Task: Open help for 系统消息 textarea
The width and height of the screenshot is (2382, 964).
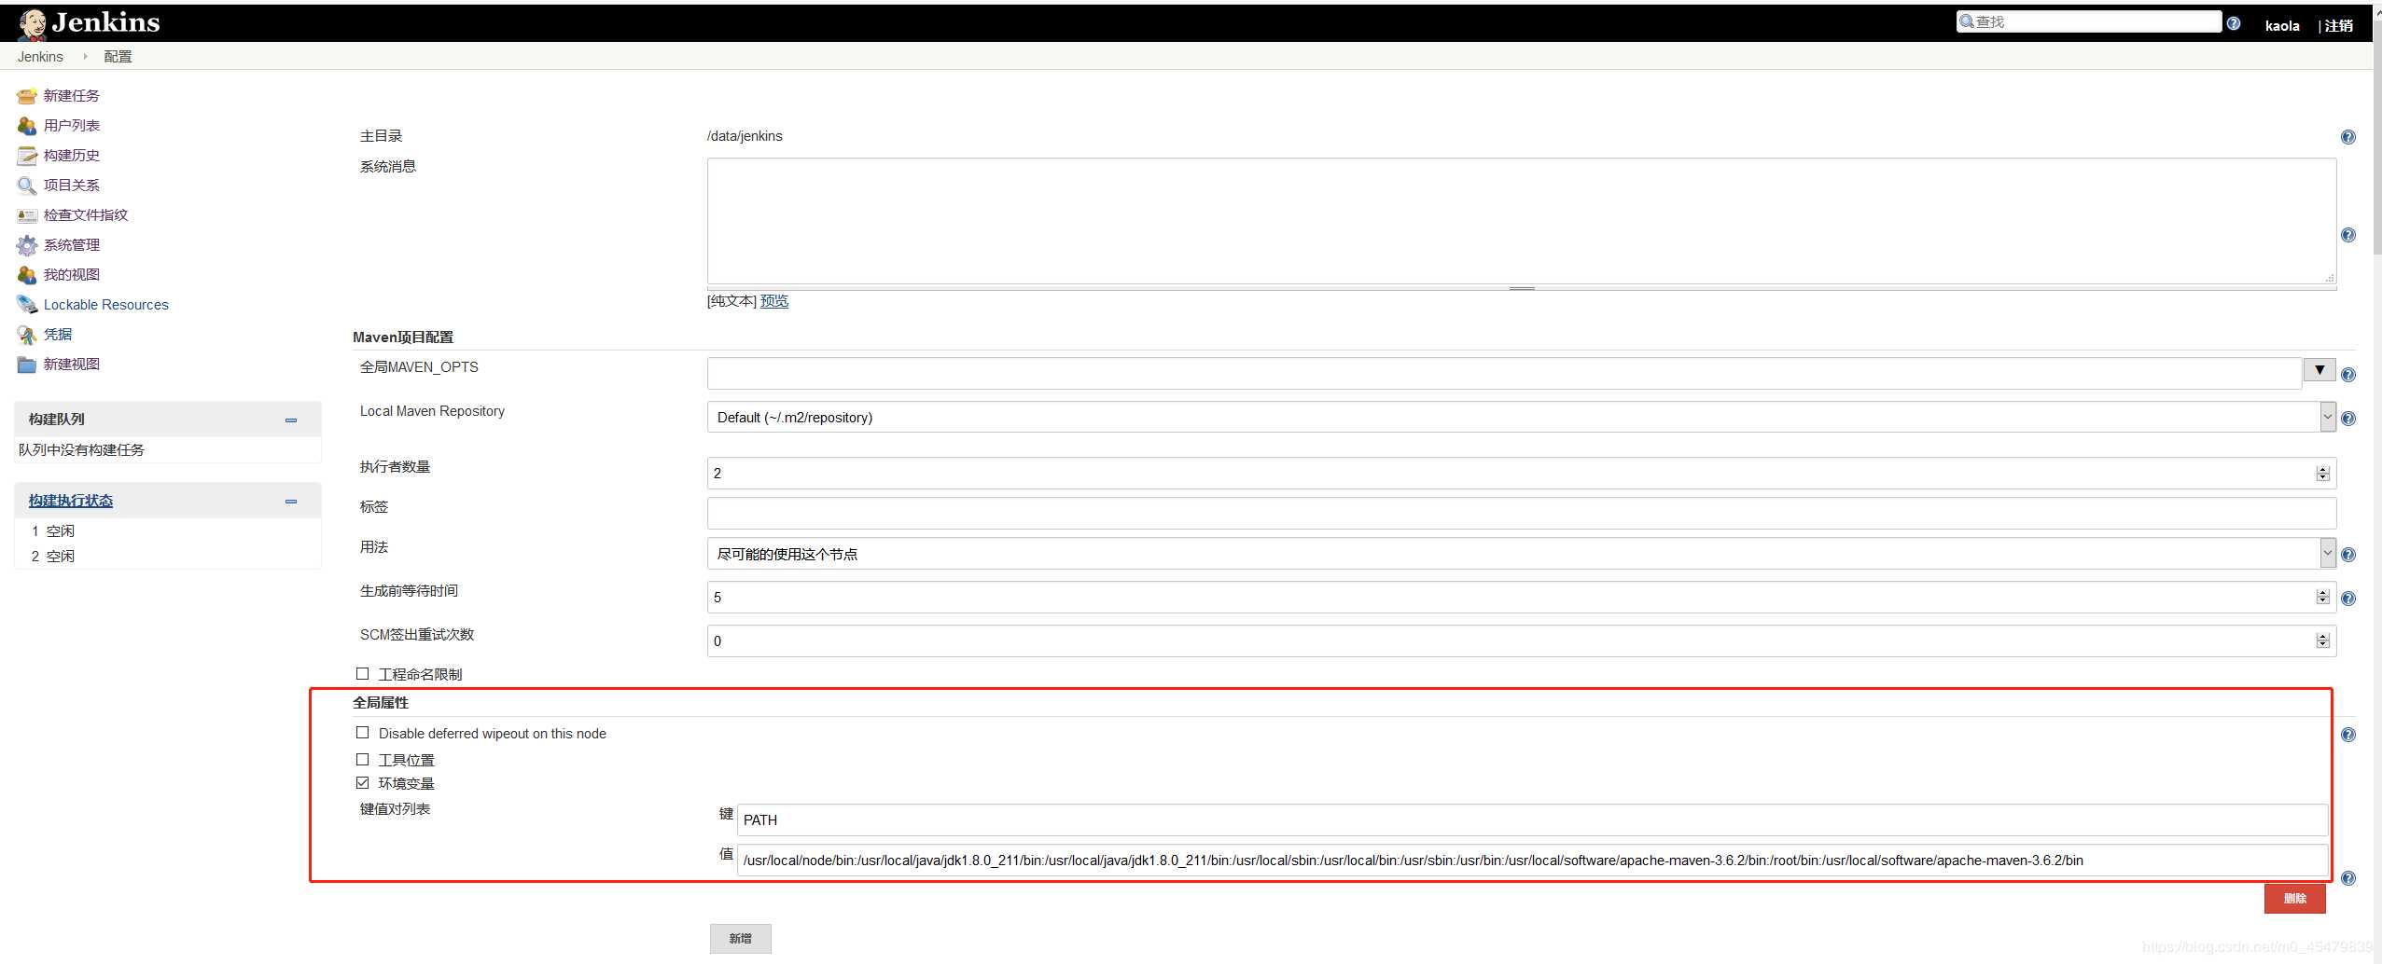Action: [2348, 235]
